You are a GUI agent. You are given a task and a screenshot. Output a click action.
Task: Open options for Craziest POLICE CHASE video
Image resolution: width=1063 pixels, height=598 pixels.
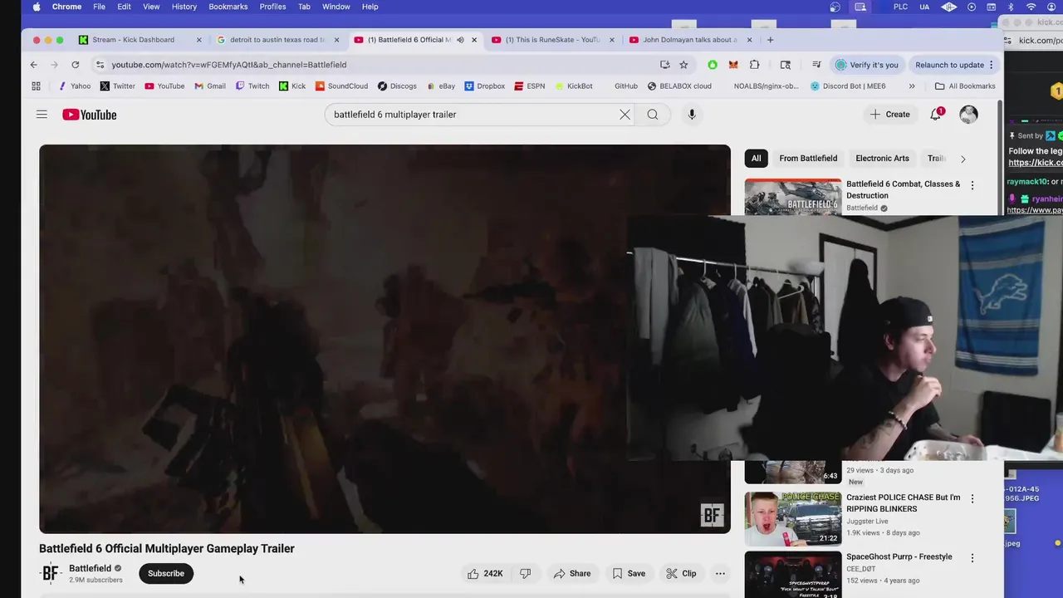click(x=972, y=498)
